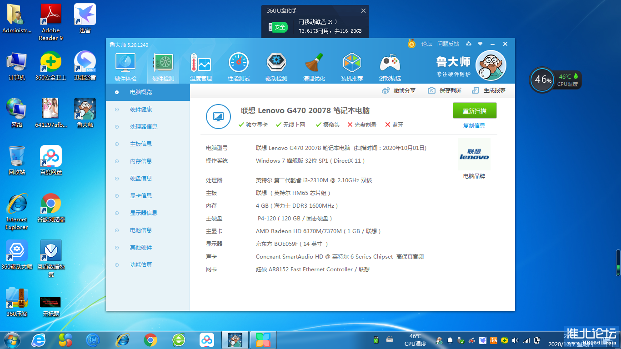The width and height of the screenshot is (621, 349).
Task: Click the Lenovo brand logo thumbnail
Action: (474, 154)
